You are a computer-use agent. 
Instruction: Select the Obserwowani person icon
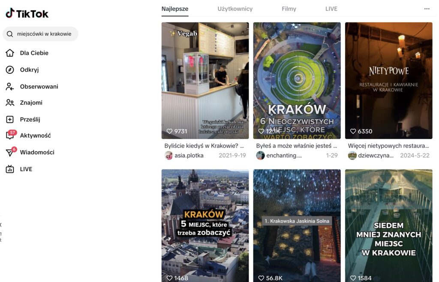tap(10, 87)
